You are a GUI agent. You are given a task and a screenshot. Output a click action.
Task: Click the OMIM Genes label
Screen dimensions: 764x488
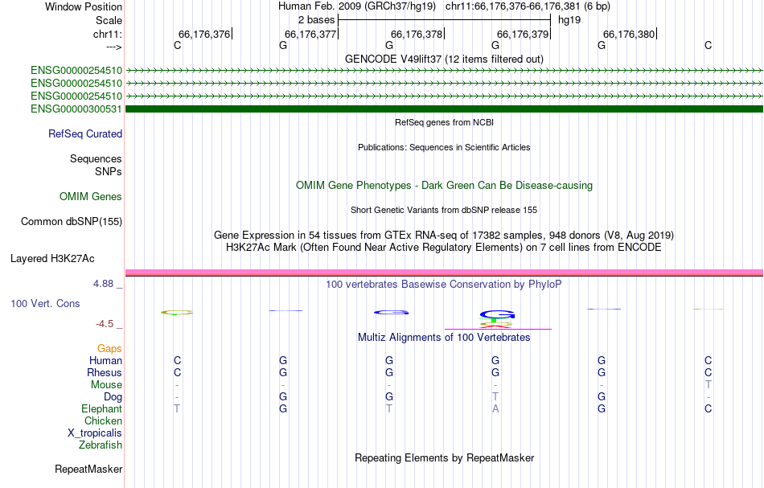coord(91,196)
